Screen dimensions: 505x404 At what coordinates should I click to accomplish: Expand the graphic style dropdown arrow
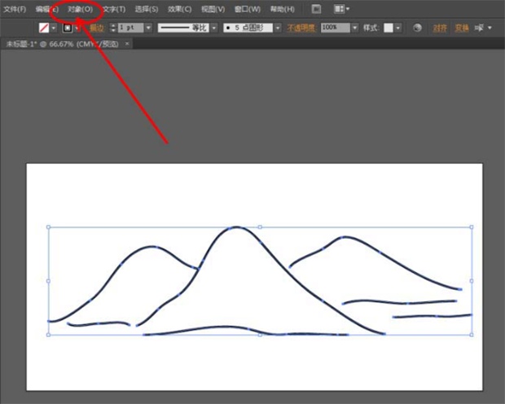click(x=398, y=28)
